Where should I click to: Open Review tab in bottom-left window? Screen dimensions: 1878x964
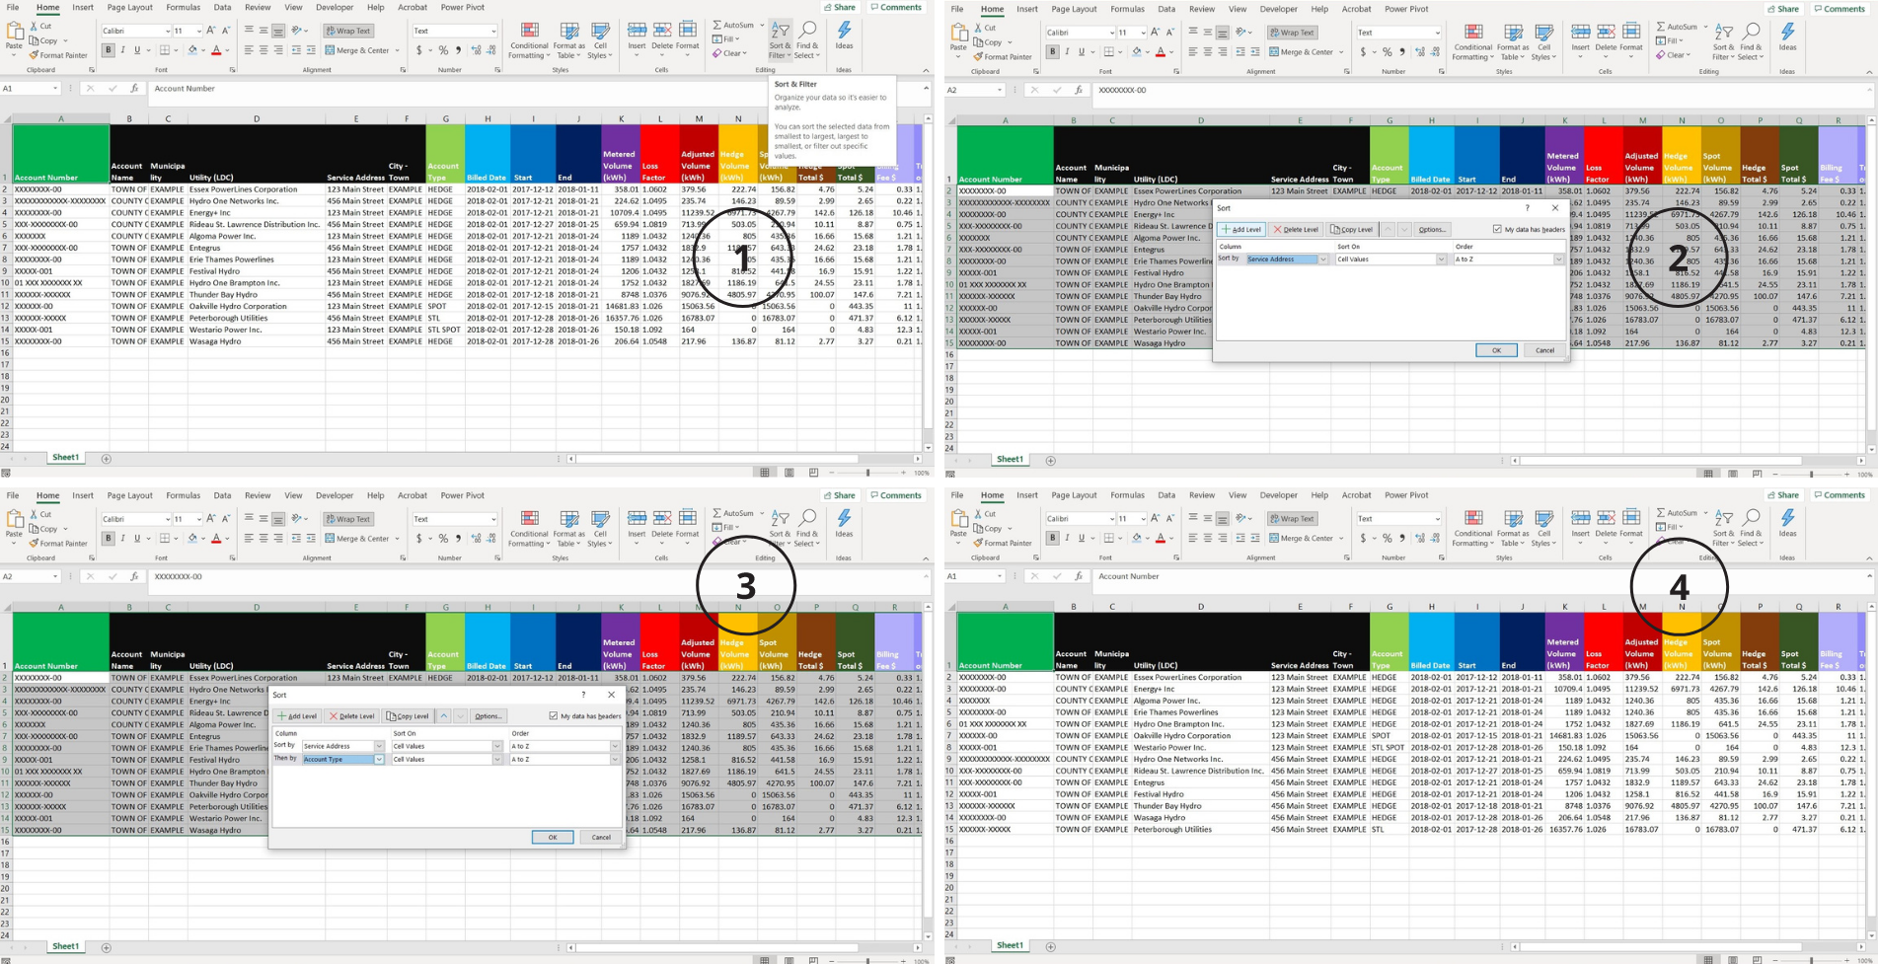(x=258, y=495)
